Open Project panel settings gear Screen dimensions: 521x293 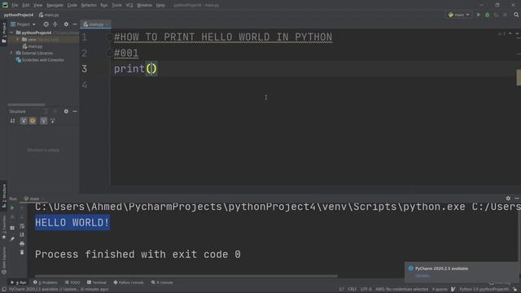(66, 24)
